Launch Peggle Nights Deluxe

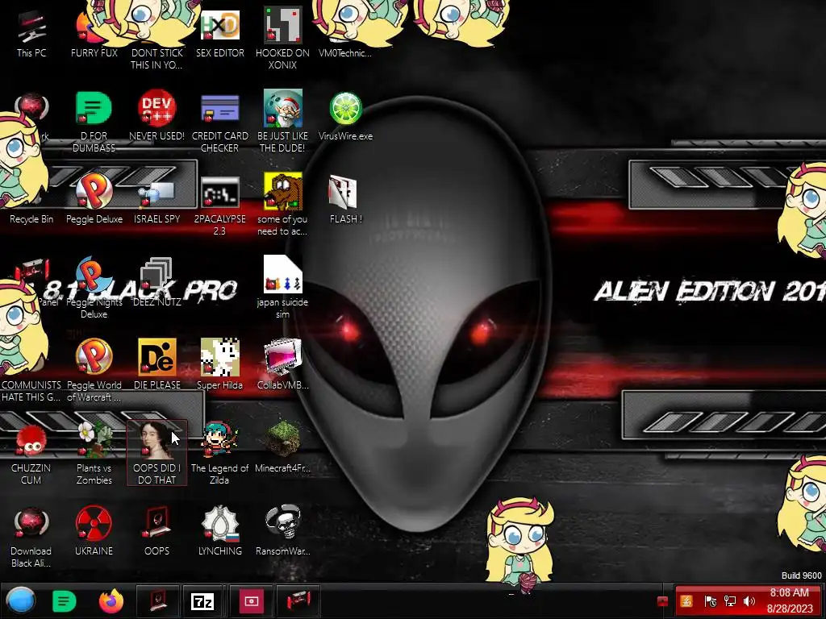click(x=94, y=289)
